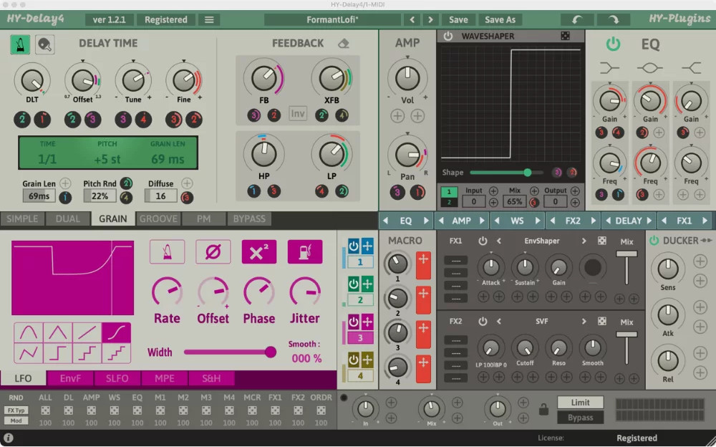This screenshot has height=447, width=716.
Task: Click the Mix 65% field in the Waveshaper
Action: click(514, 201)
